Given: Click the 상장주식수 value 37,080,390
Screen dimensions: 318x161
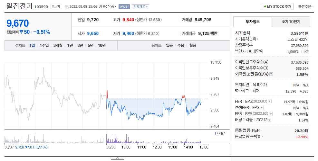Looking at the screenshot, I should click(300, 46).
